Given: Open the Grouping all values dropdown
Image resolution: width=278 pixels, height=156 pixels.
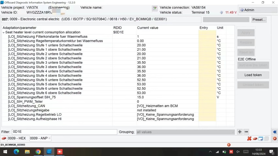Looking at the screenshot, I should point(185,132).
